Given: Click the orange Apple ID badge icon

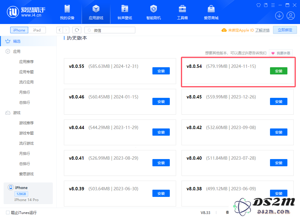Looking at the screenshot, I should click(224, 30).
